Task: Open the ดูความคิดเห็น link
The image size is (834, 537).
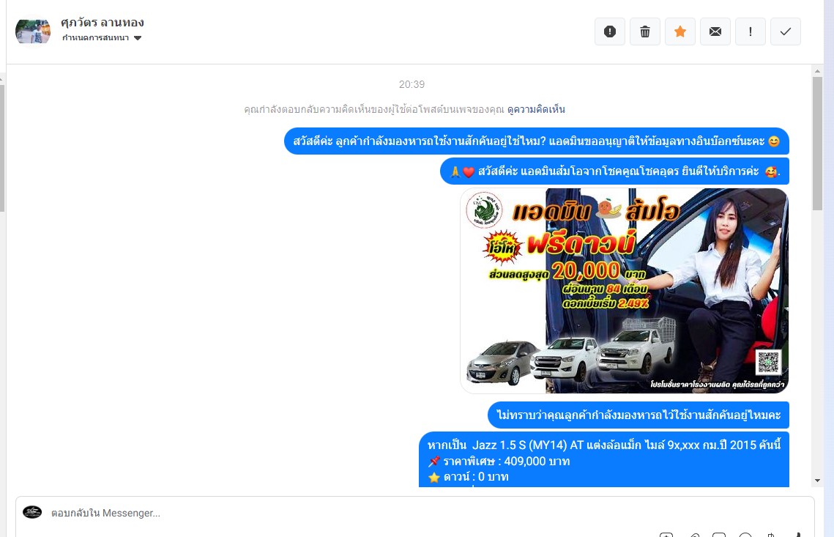Action: (536, 110)
